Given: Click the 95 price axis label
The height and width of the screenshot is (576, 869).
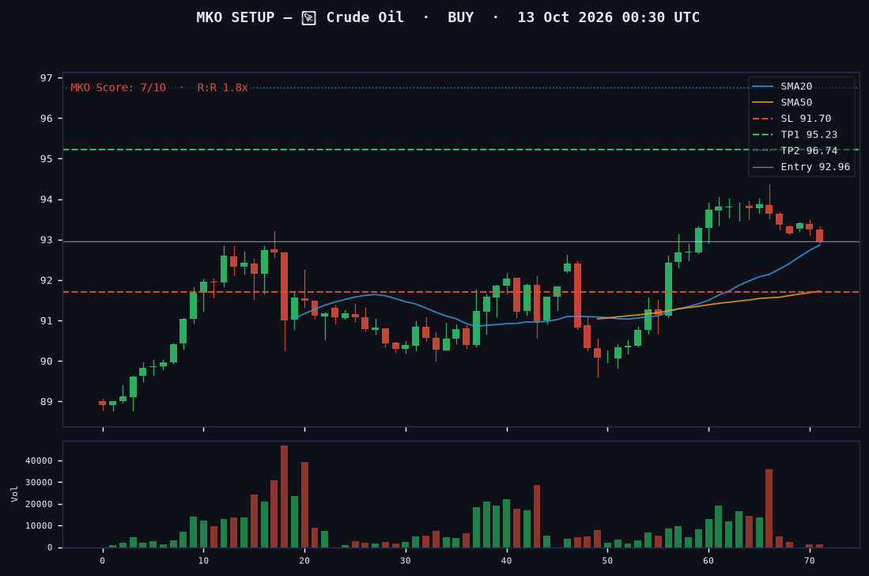Looking at the screenshot, I should (x=47, y=159).
